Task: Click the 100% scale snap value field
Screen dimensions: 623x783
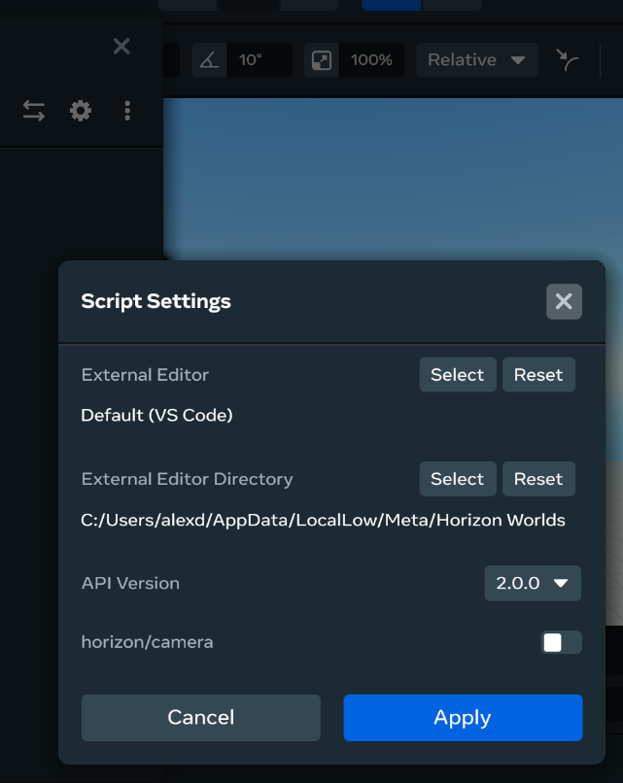Action: pyautogui.click(x=371, y=60)
